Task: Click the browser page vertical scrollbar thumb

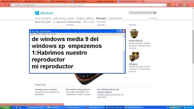Action: tap(193, 47)
